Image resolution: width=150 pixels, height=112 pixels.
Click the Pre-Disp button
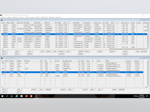33,89
